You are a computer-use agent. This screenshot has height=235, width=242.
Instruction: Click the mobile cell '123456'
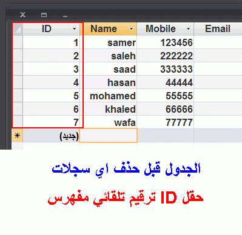(x=166, y=42)
